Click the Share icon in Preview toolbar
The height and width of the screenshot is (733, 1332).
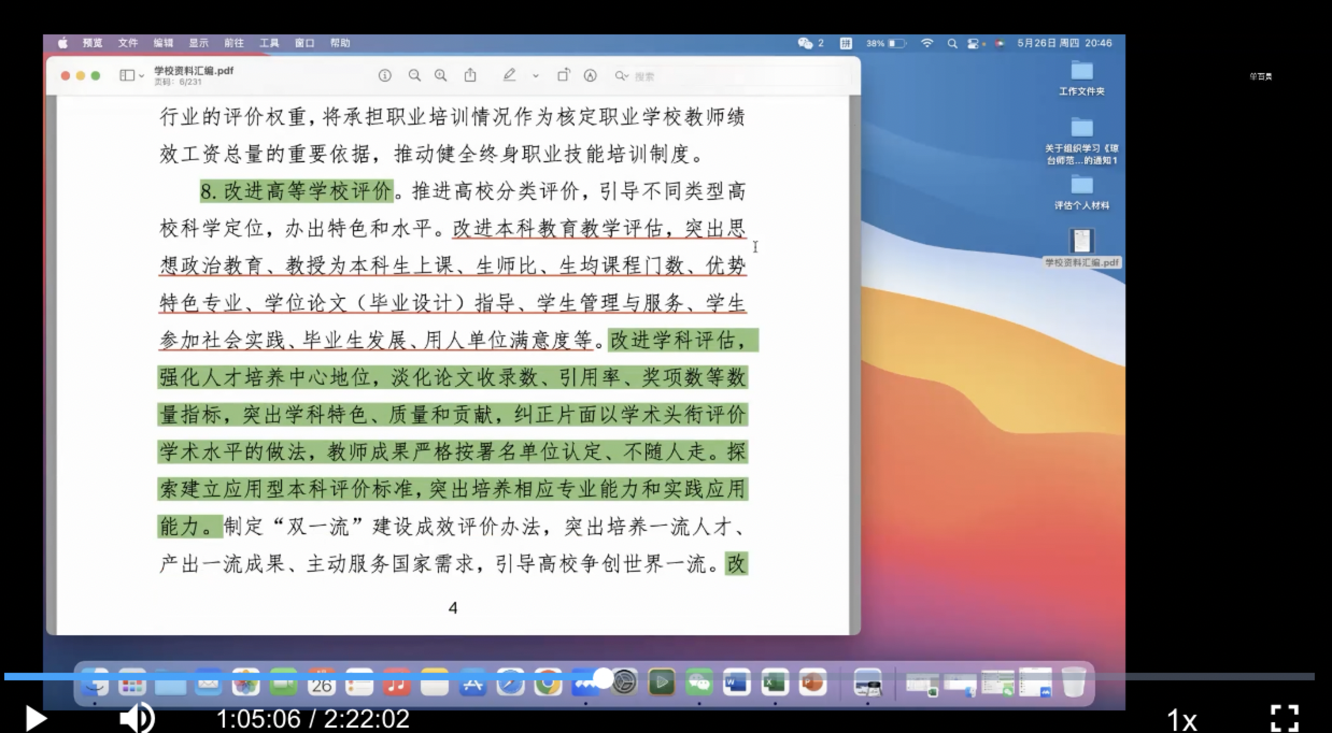pyautogui.click(x=470, y=76)
